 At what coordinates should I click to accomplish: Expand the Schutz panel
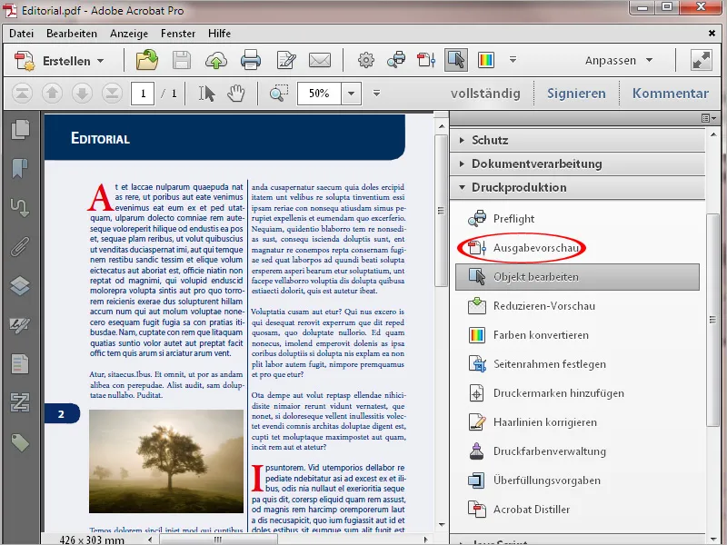point(577,140)
